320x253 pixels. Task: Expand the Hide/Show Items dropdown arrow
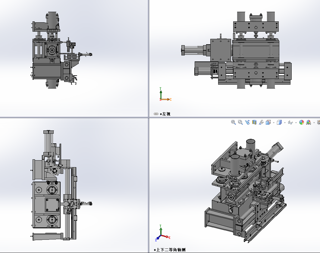[296, 123]
